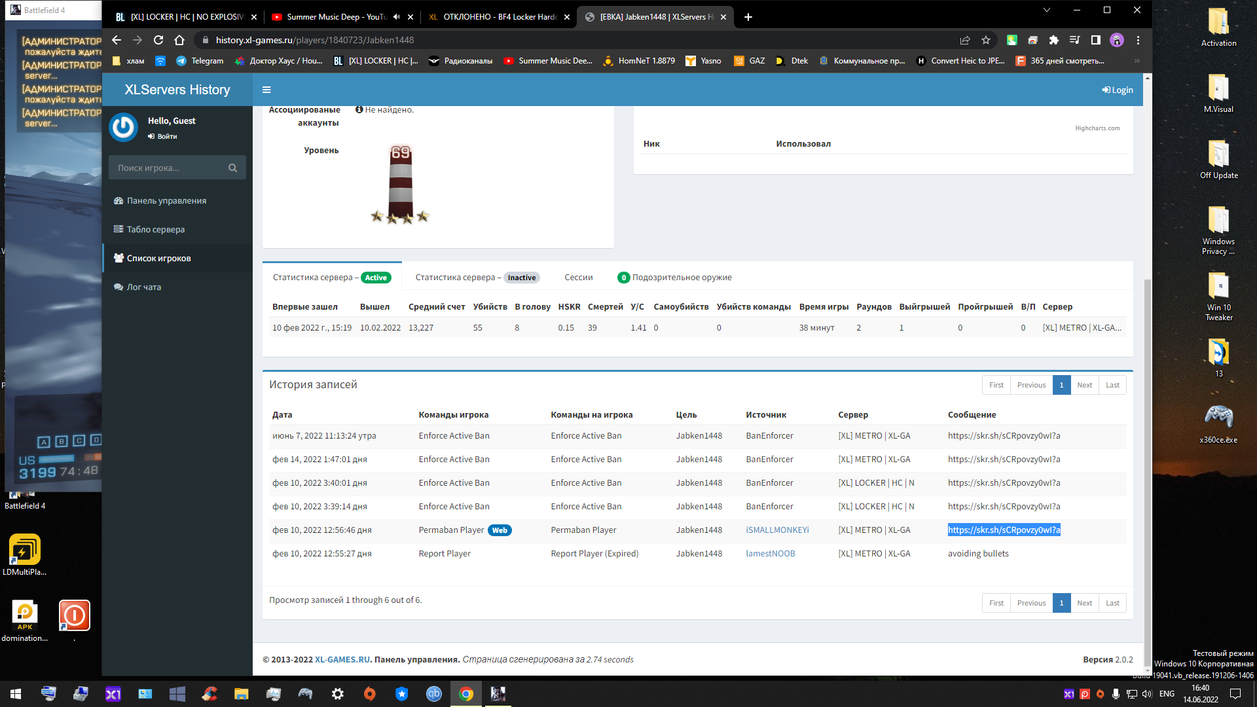Screen dimensions: 1257x707
Task: Expand bookmarks overflow chevron
Action: click(1137, 61)
